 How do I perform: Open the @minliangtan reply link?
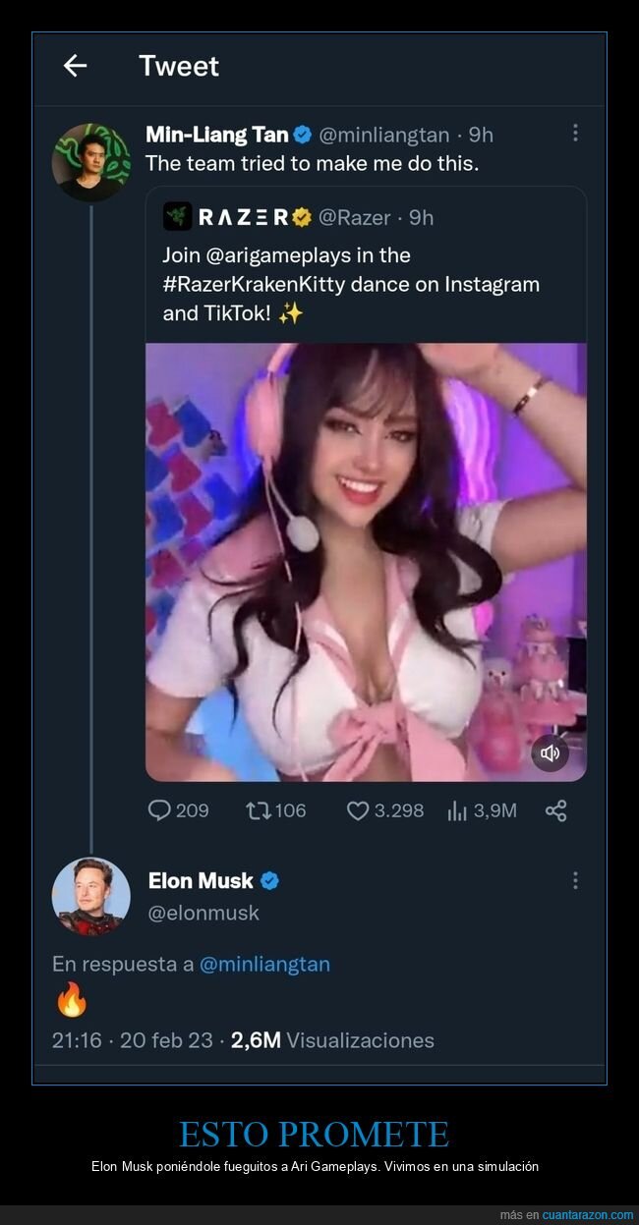pos(264,964)
